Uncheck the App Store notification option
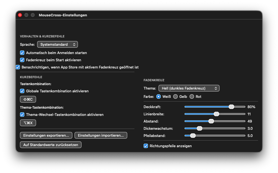This screenshot has height=173, width=278. (x=18, y=67)
